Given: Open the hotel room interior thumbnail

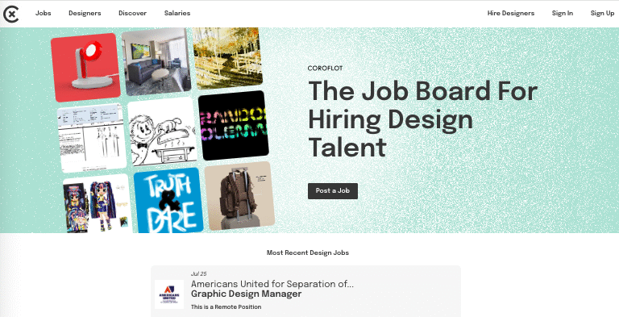Looking at the screenshot, I should point(156,61).
